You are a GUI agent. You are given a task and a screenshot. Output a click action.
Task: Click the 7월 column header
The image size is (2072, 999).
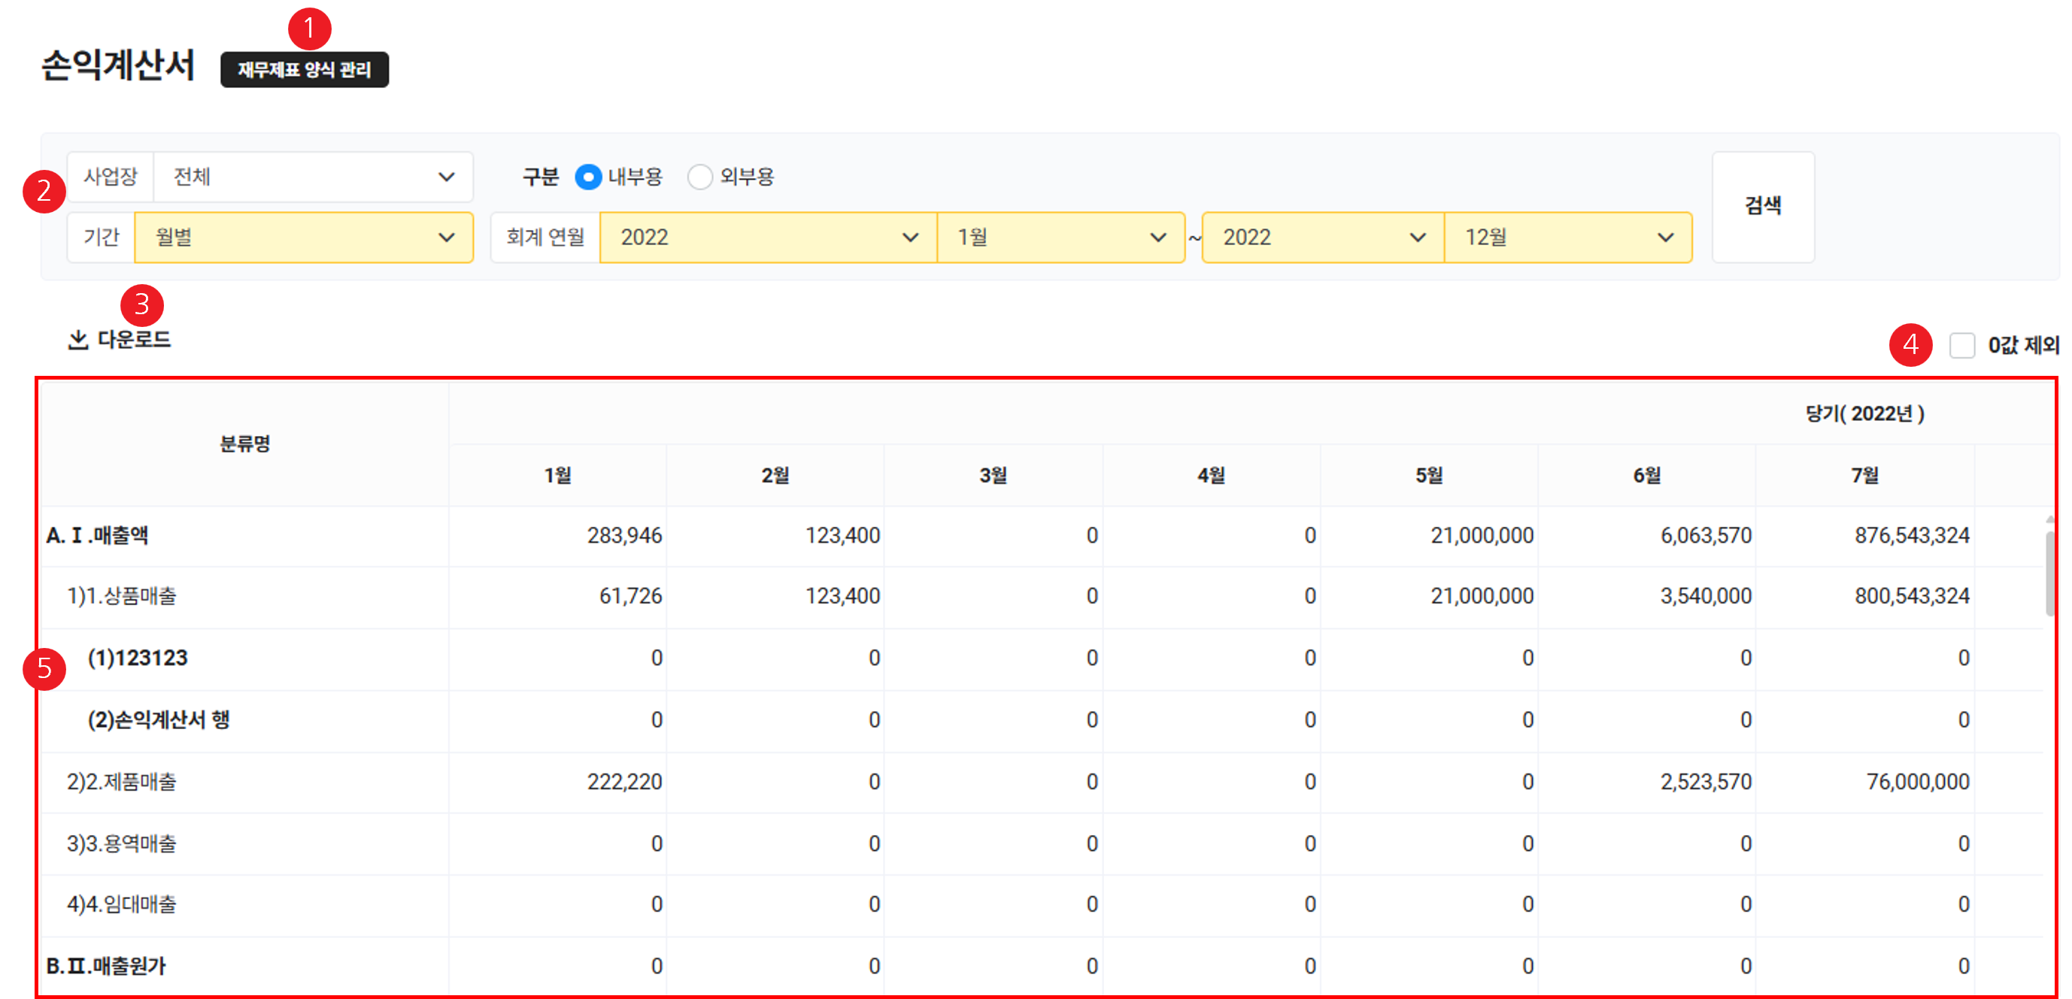click(x=1864, y=476)
